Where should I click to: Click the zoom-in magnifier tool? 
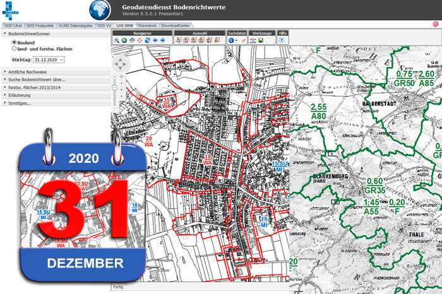(117, 40)
